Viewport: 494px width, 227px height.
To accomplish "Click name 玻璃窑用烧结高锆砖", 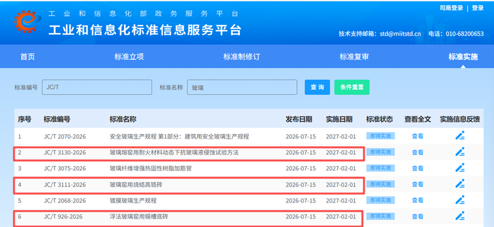I will coord(136,184).
